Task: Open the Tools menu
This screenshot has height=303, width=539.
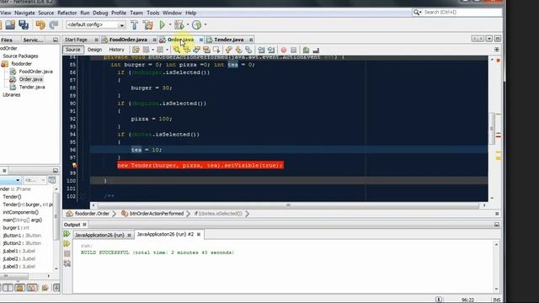Action: click(153, 13)
